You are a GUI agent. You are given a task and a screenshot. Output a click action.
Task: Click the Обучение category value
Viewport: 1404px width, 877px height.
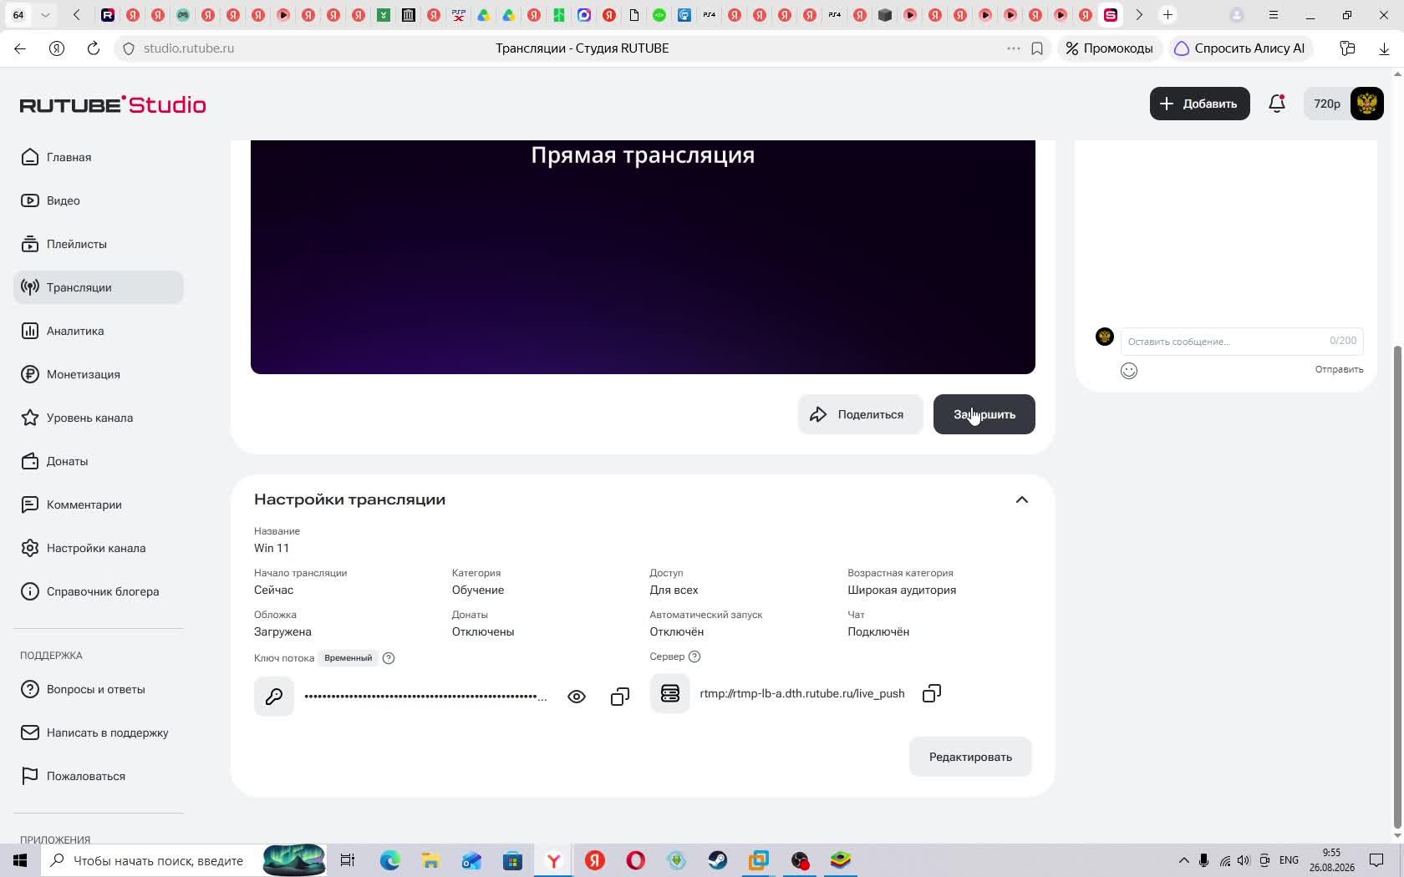(x=478, y=590)
